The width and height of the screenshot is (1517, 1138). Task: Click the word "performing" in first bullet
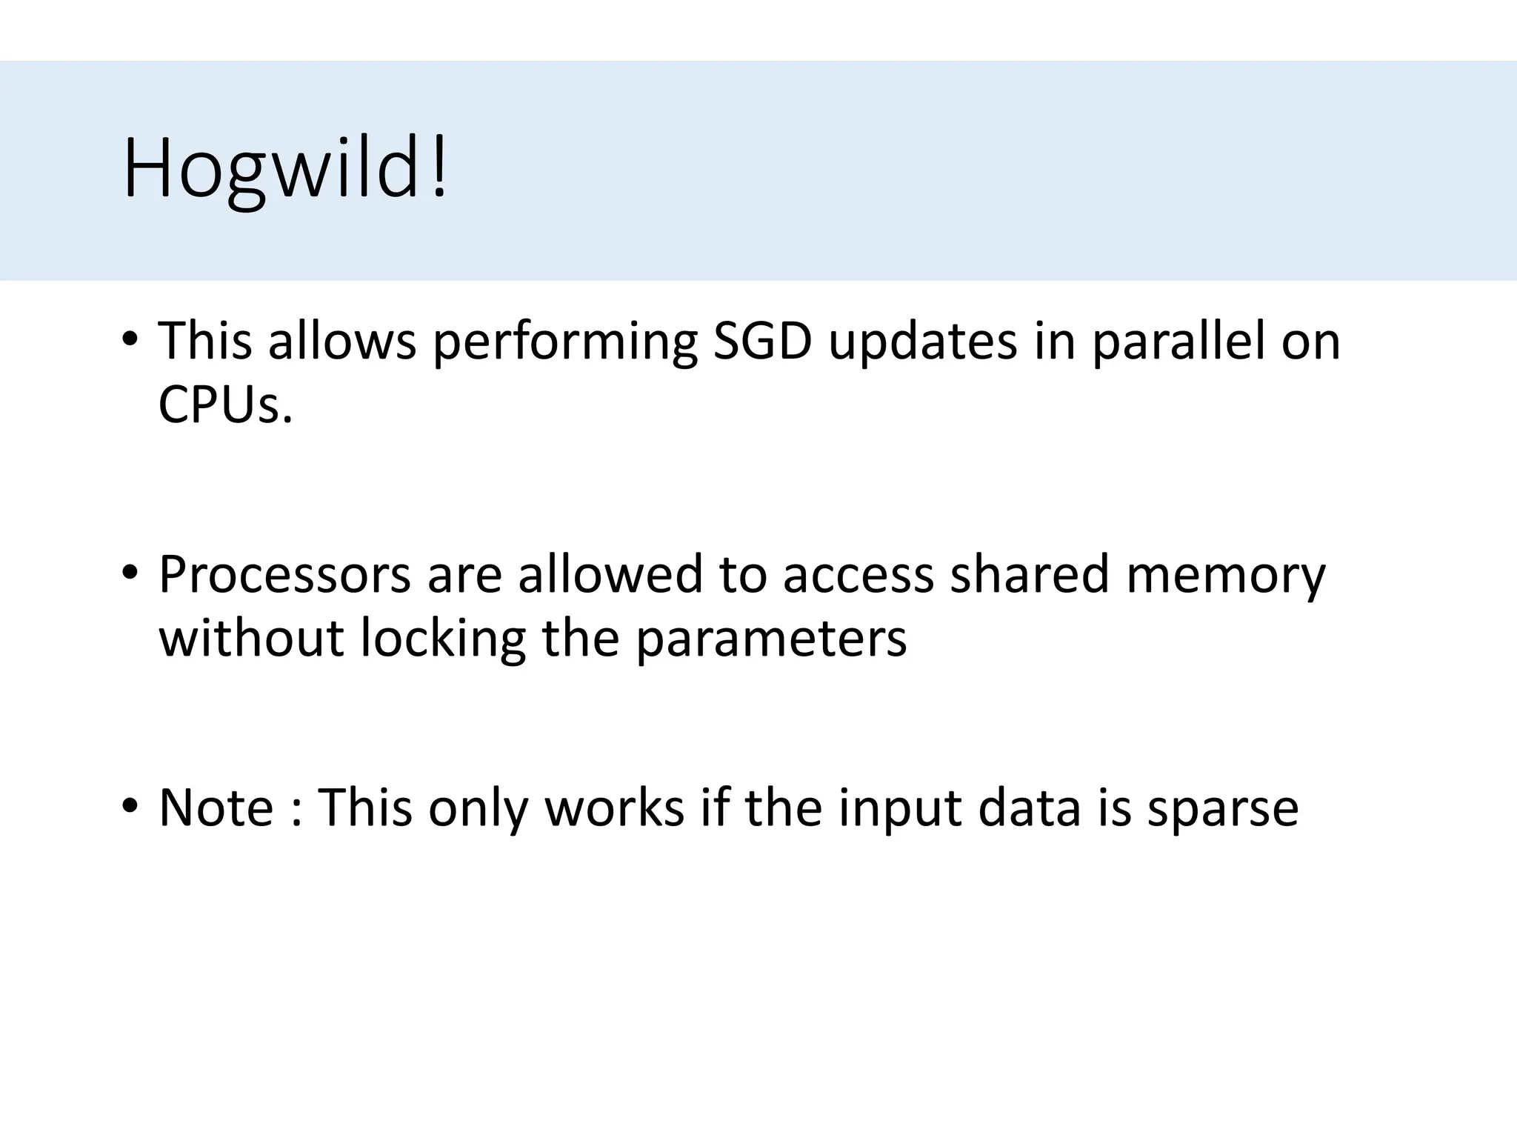[x=564, y=343]
